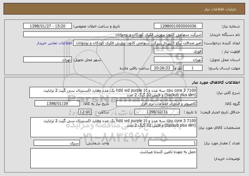Click the label استان محل تحویل
Viewport: 249px width, 176px height.
(225, 60)
